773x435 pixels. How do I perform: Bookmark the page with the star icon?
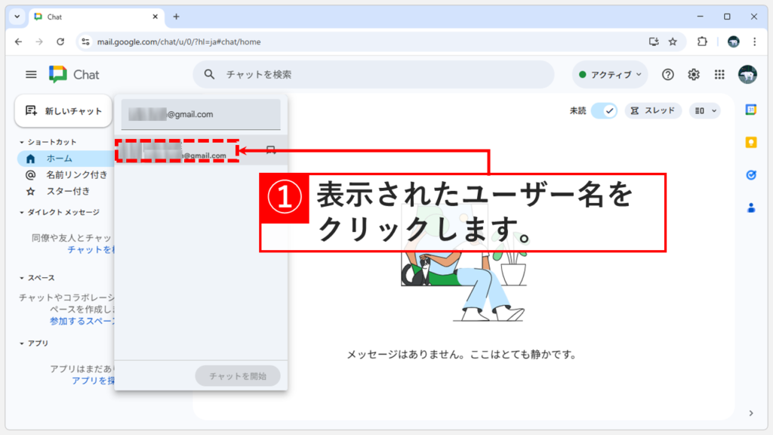pos(672,42)
